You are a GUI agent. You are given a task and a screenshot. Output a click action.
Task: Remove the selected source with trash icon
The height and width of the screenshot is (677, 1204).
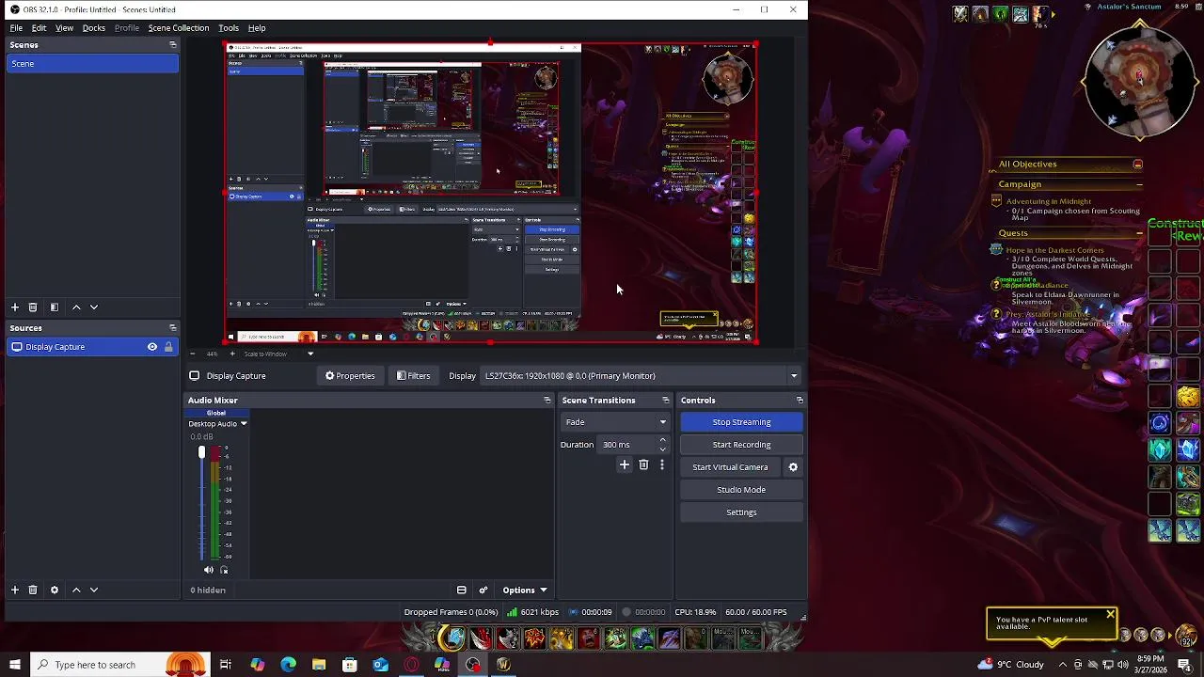[33, 590]
